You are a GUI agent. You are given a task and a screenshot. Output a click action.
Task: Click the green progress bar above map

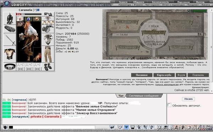coord(200,11)
